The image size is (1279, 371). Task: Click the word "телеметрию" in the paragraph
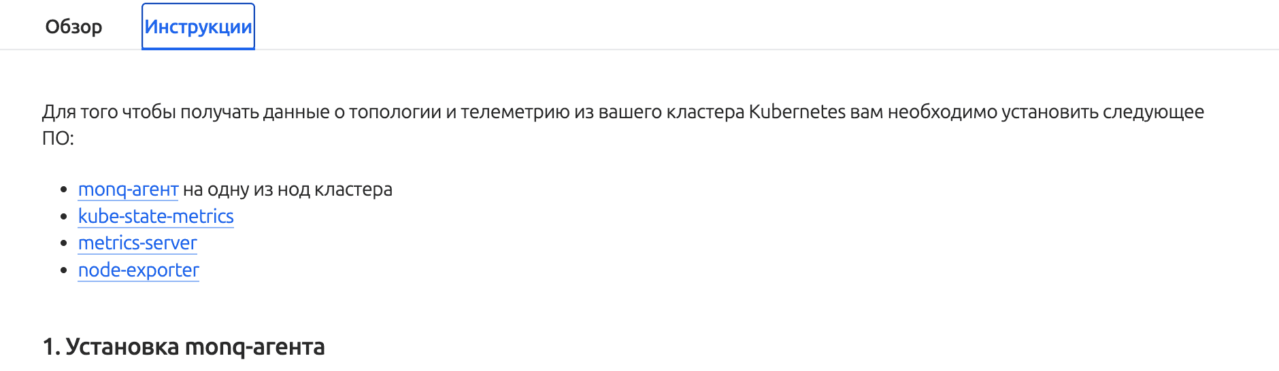tap(515, 112)
